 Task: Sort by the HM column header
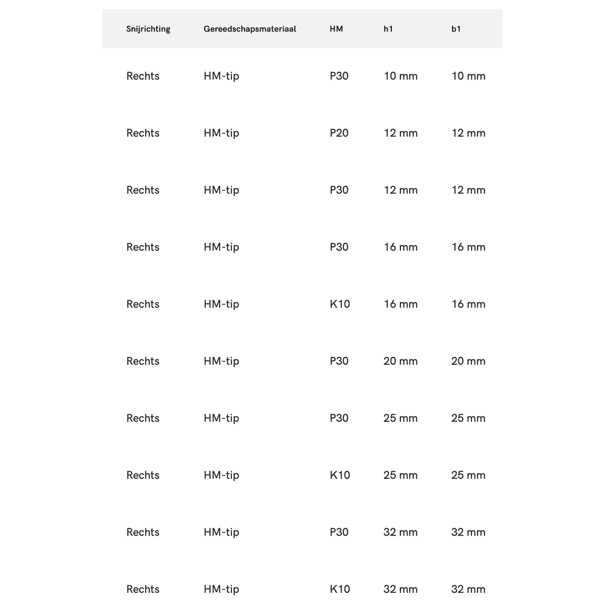click(336, 29)
